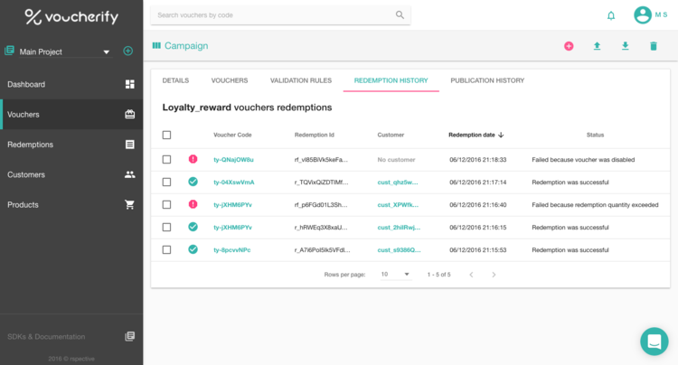The height and width of the screenshot is (365, 678).
Task: Check the row with cust_2hilRwj customer
Action: tap(166, 227)
